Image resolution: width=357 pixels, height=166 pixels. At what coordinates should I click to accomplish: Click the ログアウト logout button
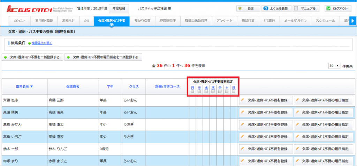[x=338, y=9]
